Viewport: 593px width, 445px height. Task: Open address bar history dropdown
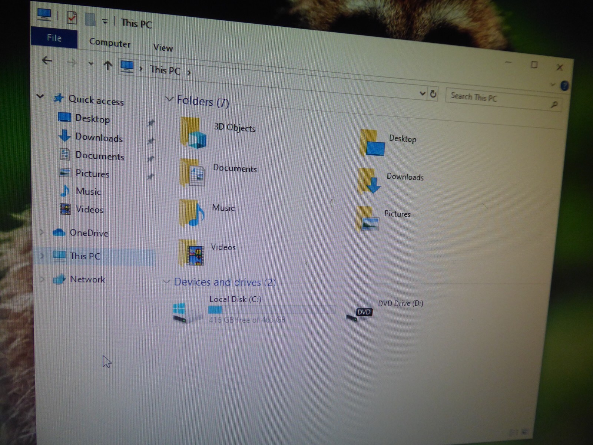coord(422,93)
